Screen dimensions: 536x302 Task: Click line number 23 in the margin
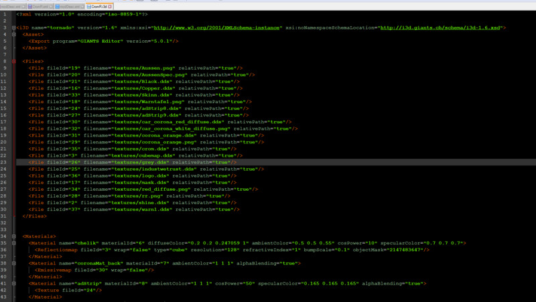tap(4, 162)
